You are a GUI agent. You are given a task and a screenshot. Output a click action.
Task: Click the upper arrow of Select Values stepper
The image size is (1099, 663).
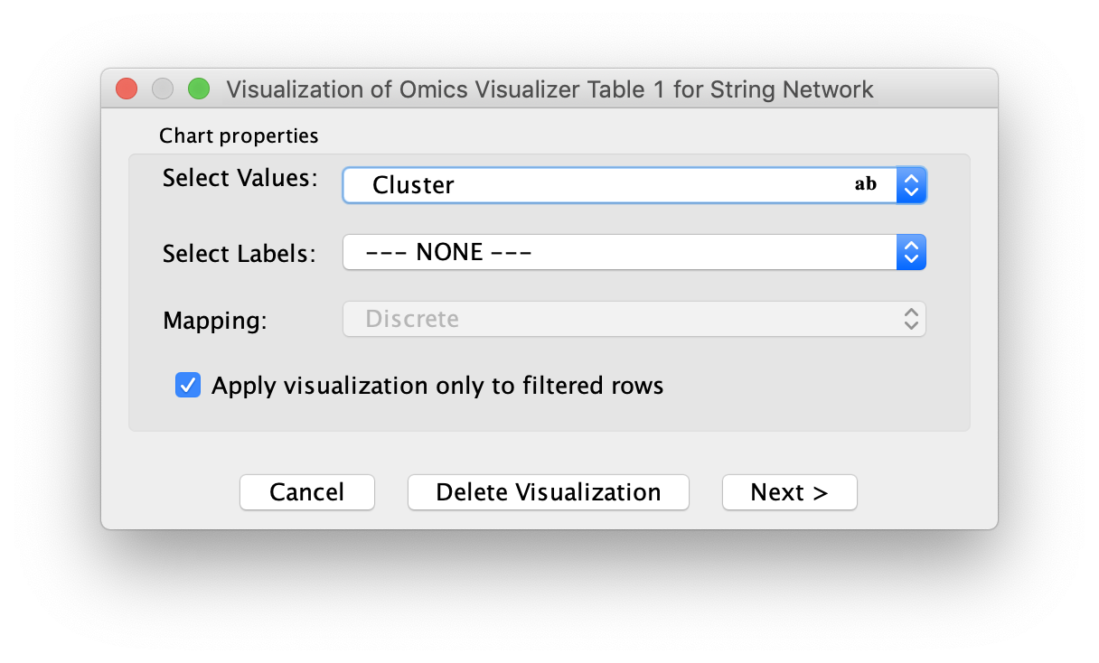pyautogui.click(x=911, y=178)
